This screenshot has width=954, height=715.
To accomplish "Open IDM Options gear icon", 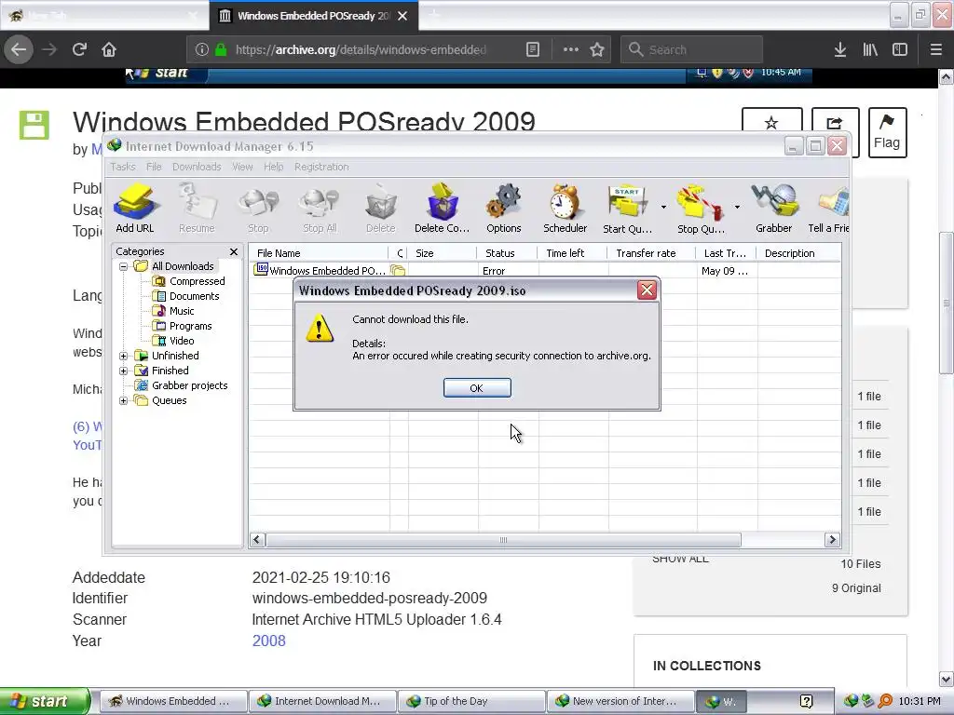I will pyautogui.click(x=504, y=209).
